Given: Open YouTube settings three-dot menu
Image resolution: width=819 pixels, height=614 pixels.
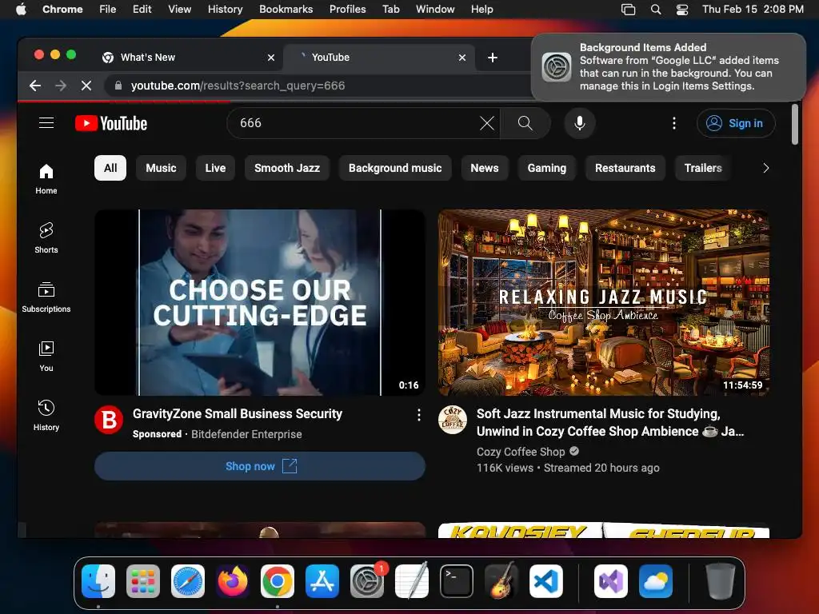Looking at the screenshot, I should click(673, 123).
